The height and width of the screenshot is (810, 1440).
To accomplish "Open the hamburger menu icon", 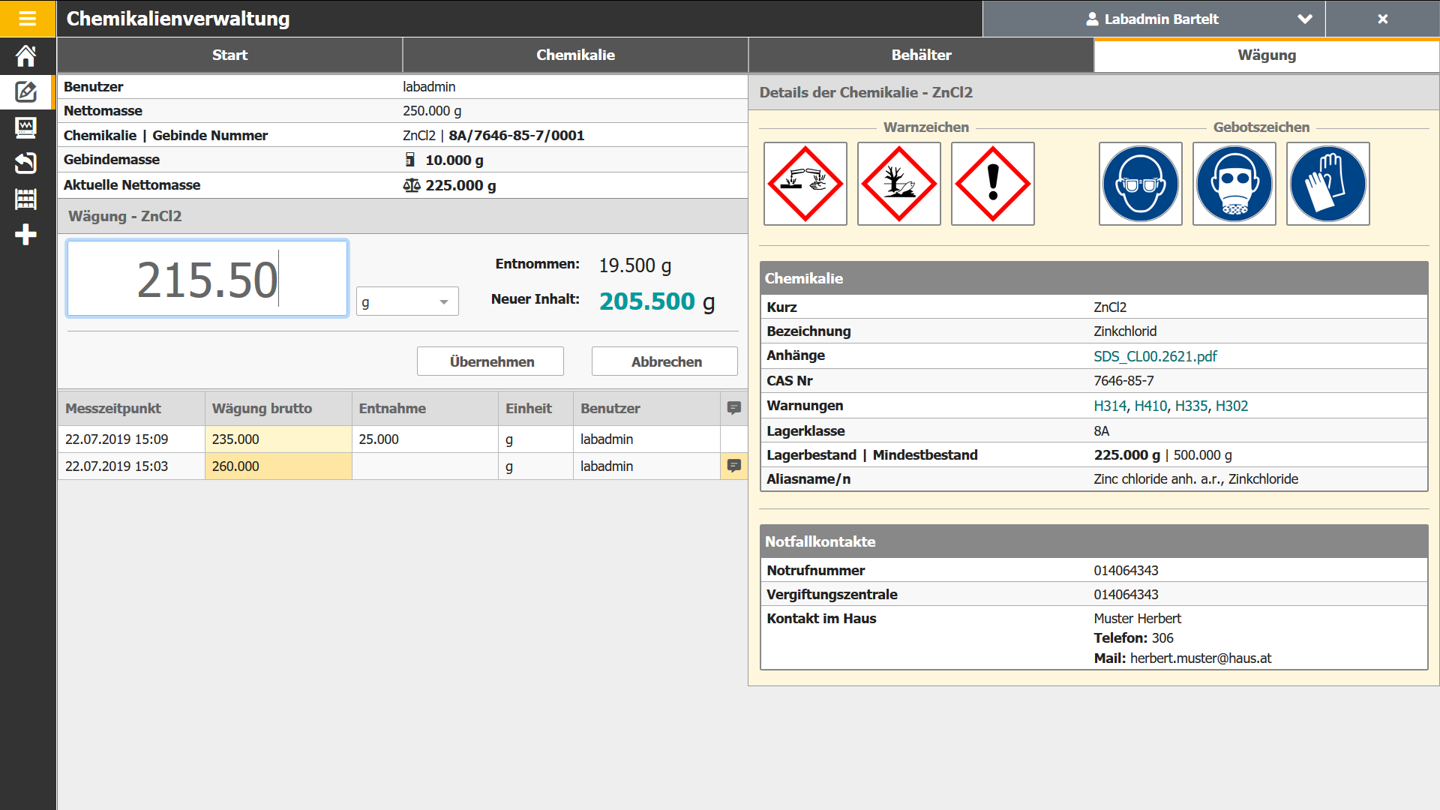I will click(27, 19).
